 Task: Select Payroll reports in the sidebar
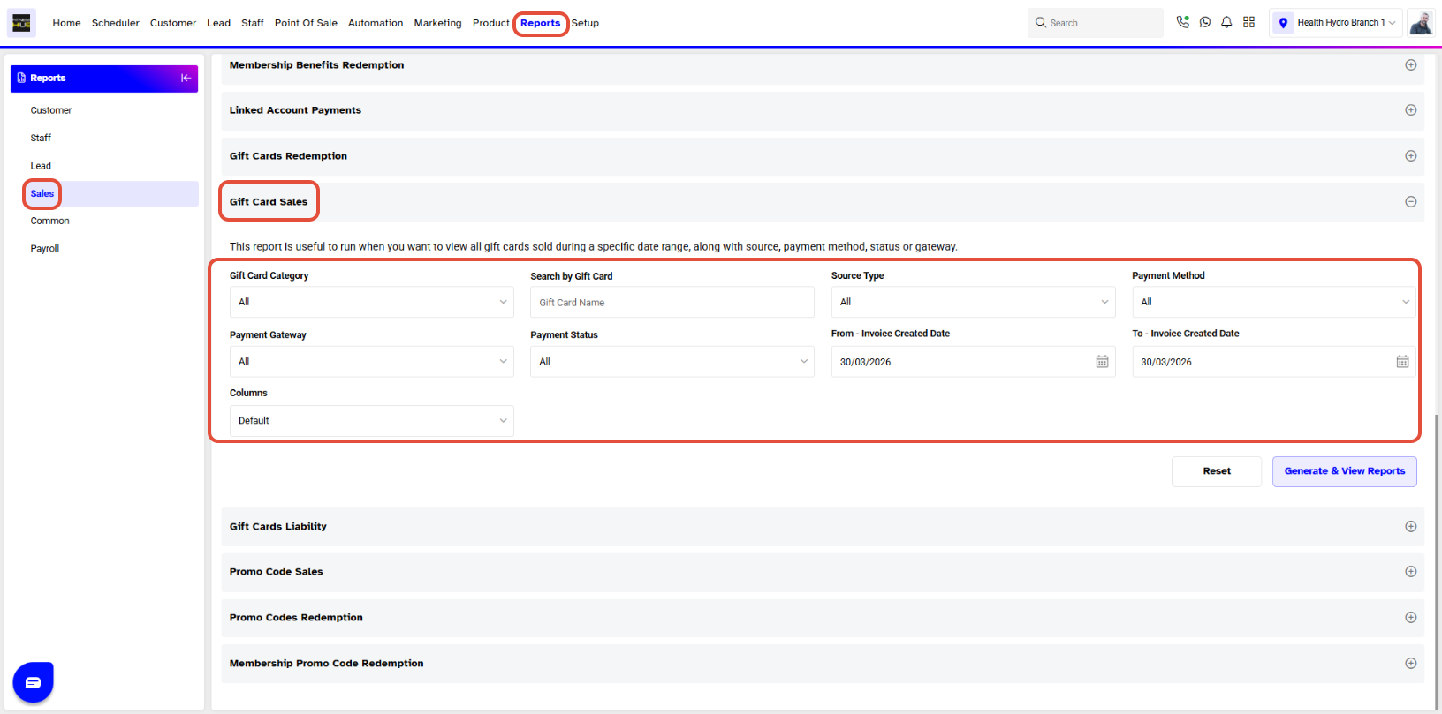[x=44, y=249]
